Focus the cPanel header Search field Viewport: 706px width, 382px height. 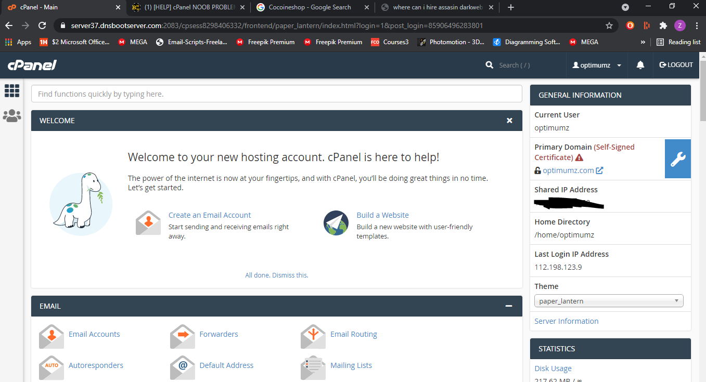pyautogui.click(x=525, y=65)
